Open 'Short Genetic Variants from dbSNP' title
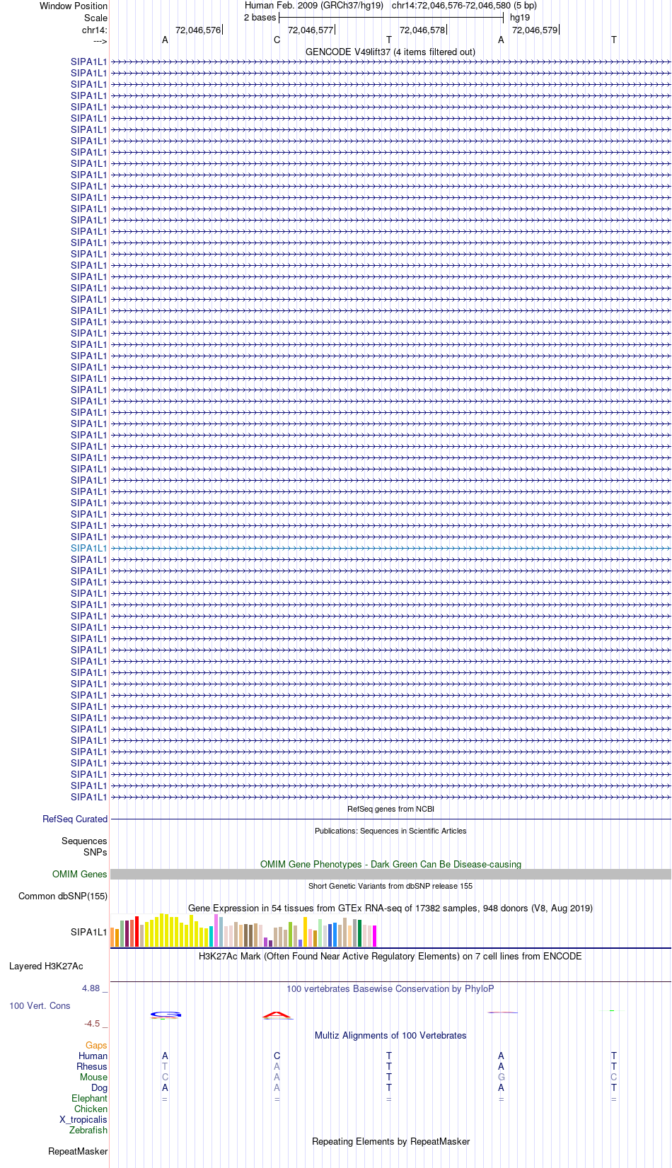This screenshot has width=672, height=1168. 390,886
